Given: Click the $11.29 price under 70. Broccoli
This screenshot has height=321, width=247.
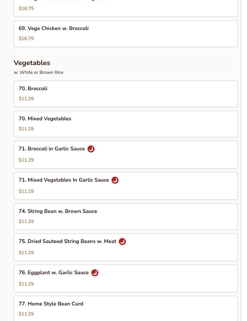Looking at the screenshot, I should (26, 99).
